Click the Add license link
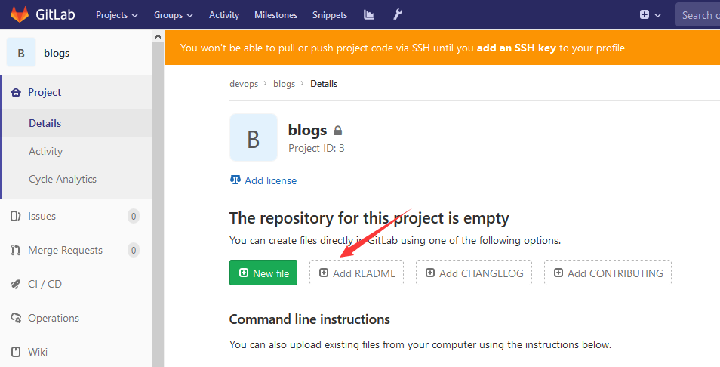720x367 pixels. click(270, 180)
